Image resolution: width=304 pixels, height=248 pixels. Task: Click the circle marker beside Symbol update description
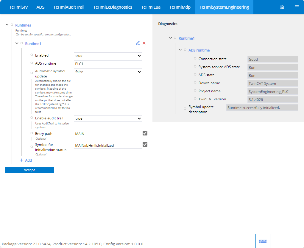[x=185, y=109]
